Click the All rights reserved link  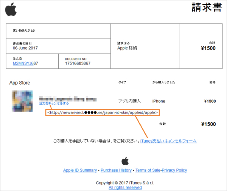click(125, 188)
